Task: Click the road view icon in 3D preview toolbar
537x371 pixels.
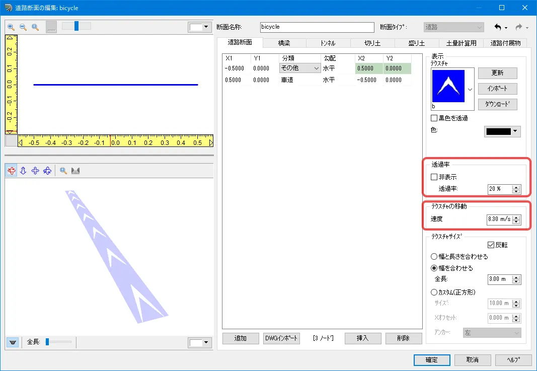Action: click(76, 171)
